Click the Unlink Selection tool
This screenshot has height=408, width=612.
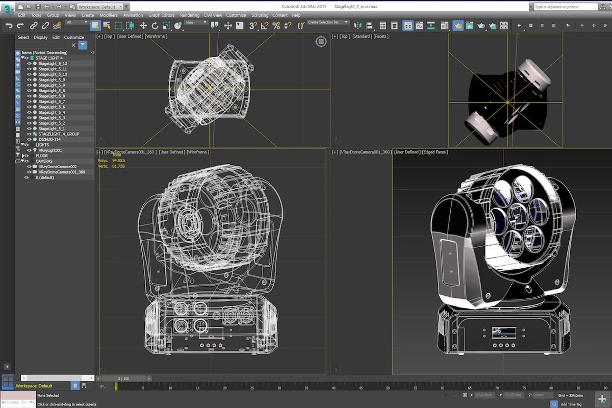pyautogui.click(x=46, y=25)
